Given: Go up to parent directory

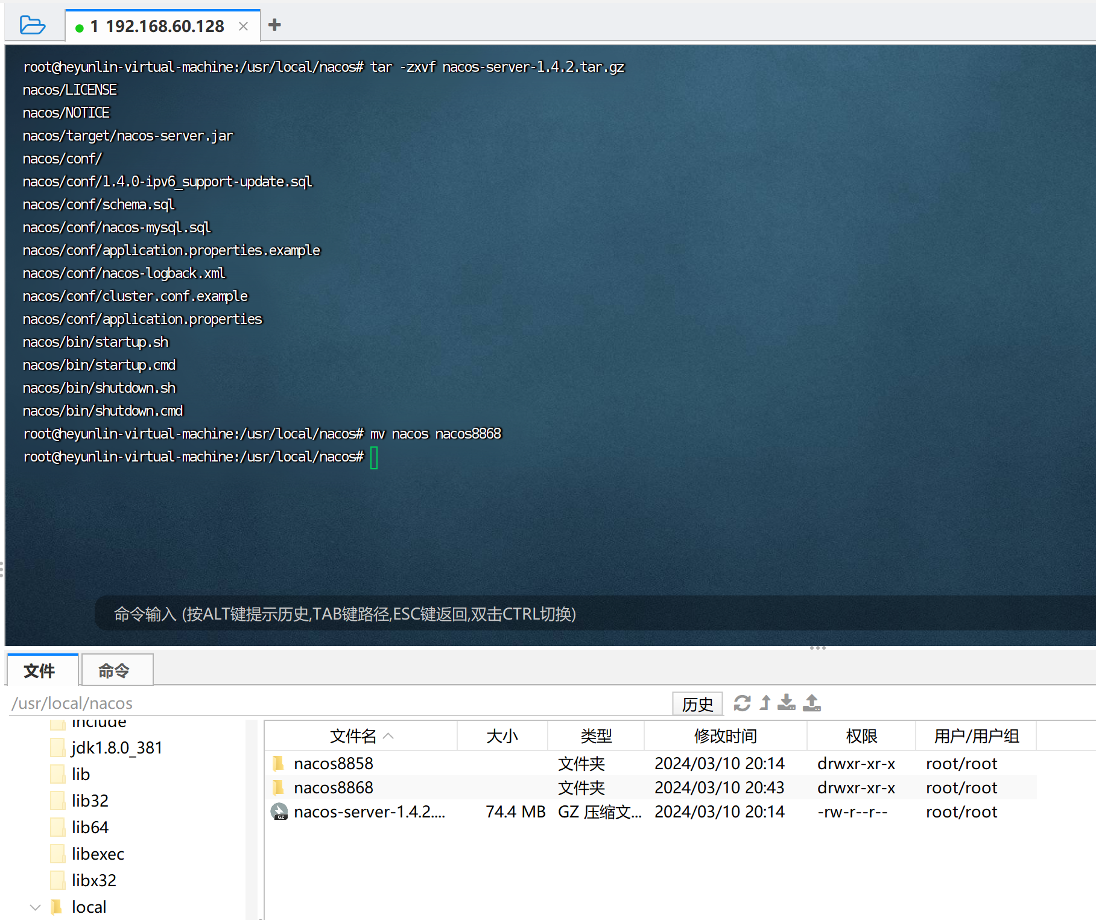Looking at the screenshot, I should (765, 703).
